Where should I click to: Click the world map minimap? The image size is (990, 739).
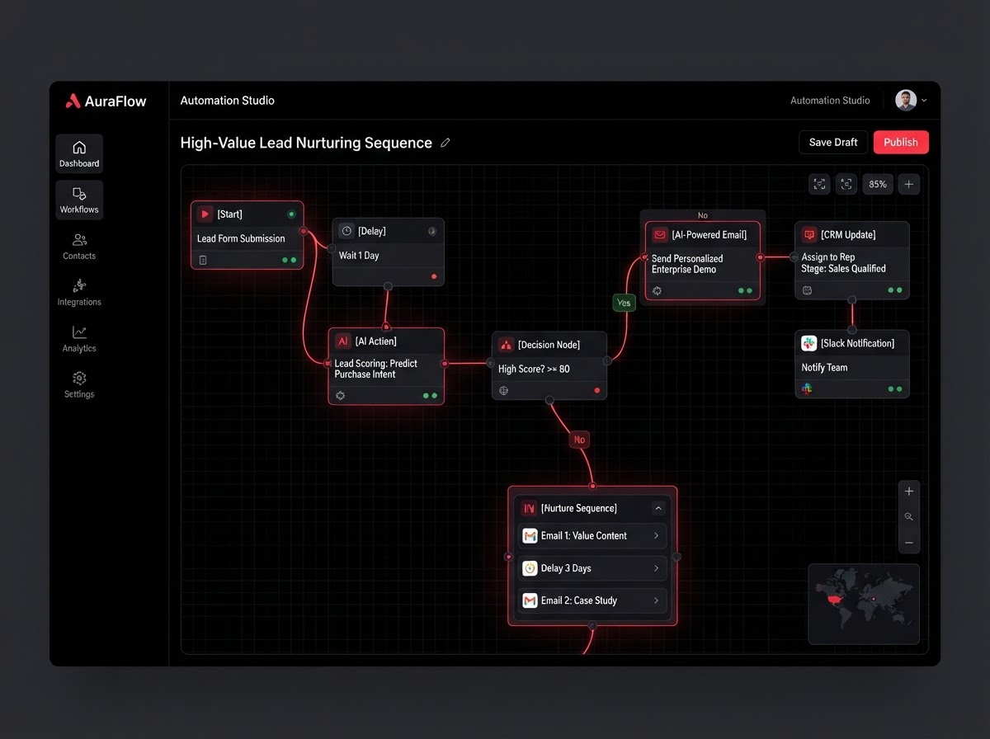[864, 604]
